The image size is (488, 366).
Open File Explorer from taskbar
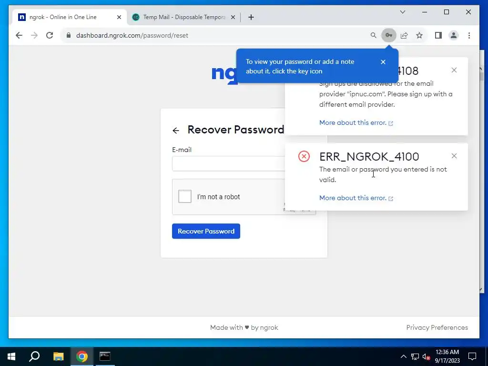pyautogui.click(x=58, y=356)
